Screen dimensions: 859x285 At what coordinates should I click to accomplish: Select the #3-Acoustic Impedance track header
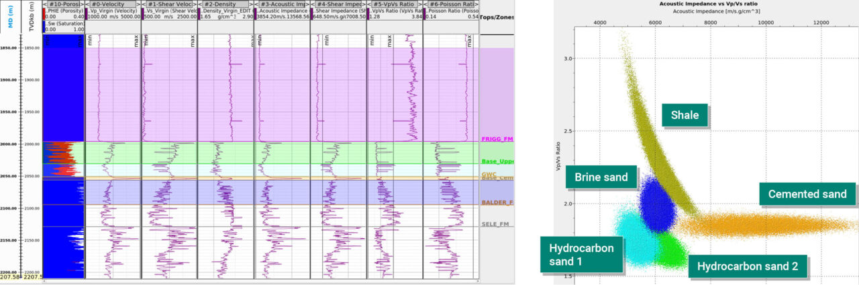(281, 4)
